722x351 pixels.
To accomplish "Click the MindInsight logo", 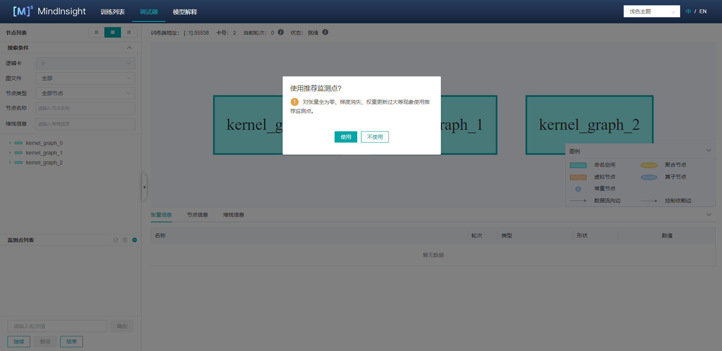I will click(49, 11).
